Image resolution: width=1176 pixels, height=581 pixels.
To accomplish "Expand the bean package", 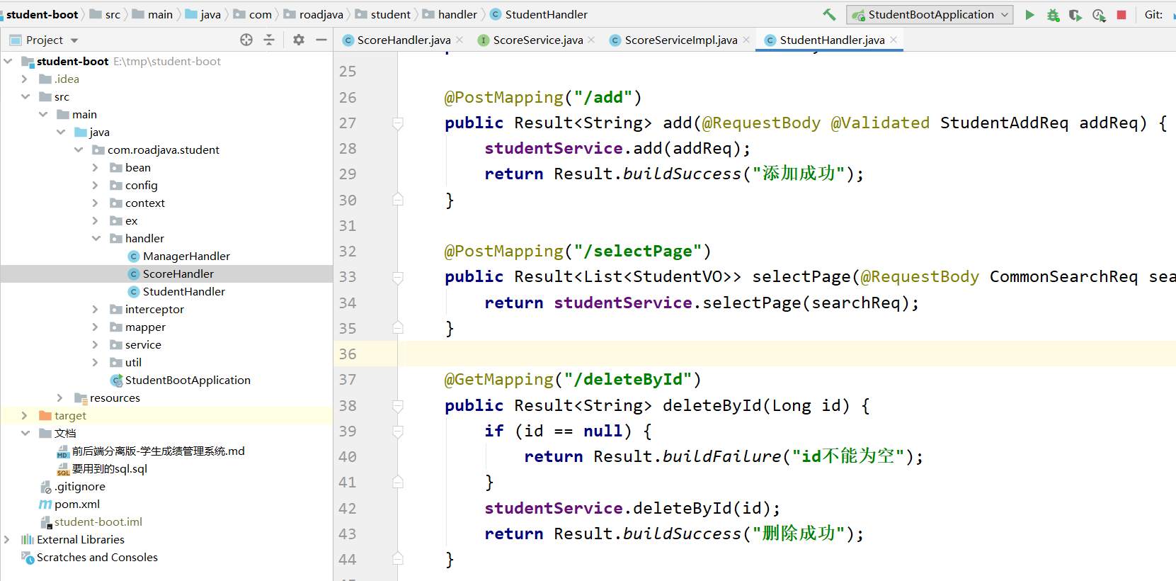I will point(96,168).
